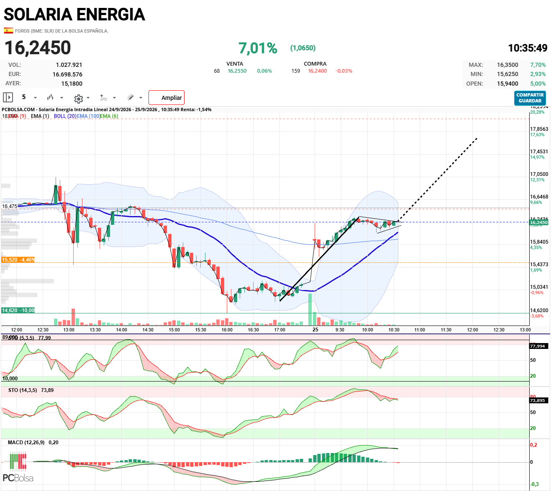Click the 17:00 time axis label
Screen dimensions: 551x491
coord(279,330)
